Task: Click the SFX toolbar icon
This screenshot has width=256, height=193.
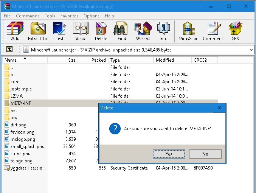Action: click(x=235, y=28)
